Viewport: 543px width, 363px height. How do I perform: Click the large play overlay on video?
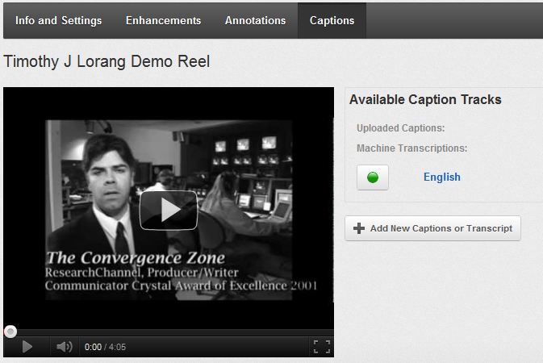[169, 210]
